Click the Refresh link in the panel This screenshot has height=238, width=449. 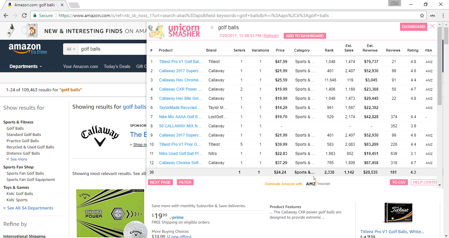271,36
